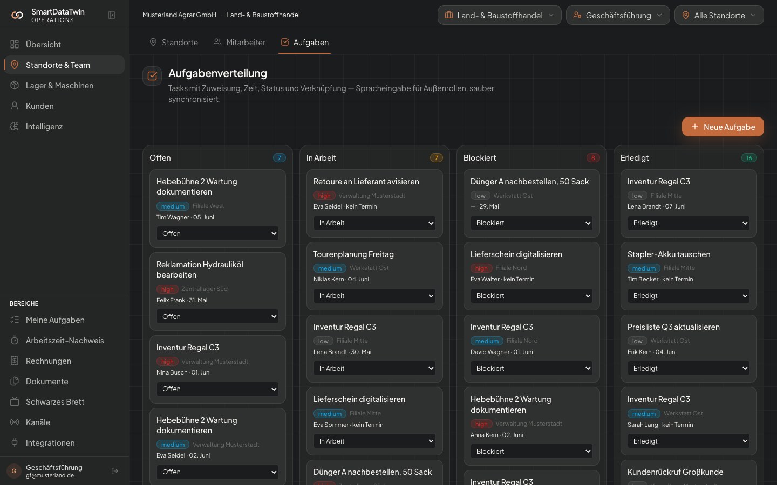Collapse the sidebar with the panel icon
The height and width of the screenshot is (485, 777).
(x=112, y=15)
